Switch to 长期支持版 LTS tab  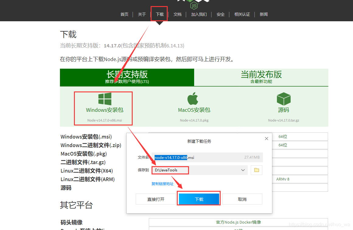pos(127,77)
